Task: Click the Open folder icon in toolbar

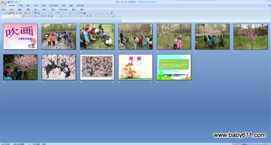Action: (x=6, y=13)
